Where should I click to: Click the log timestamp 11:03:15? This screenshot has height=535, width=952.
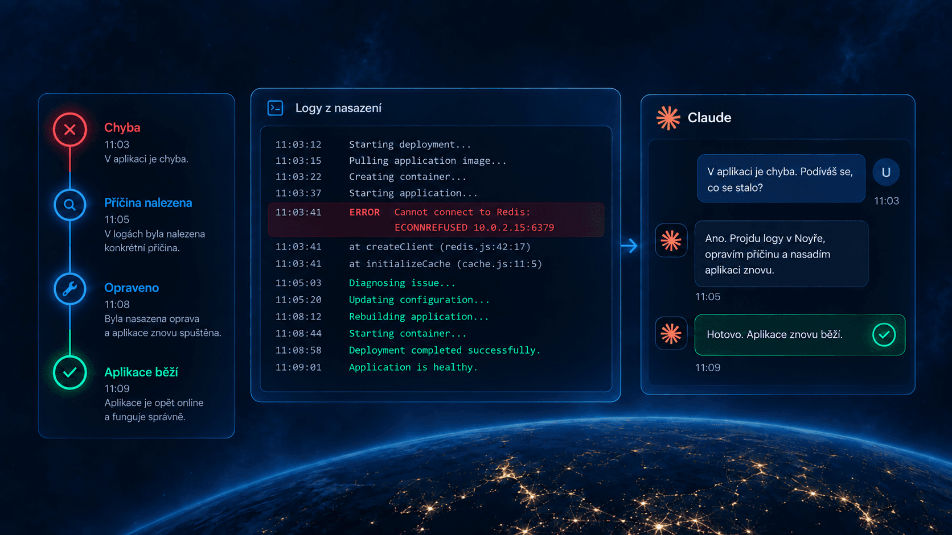pyautogui.click(x=298, y=161)
